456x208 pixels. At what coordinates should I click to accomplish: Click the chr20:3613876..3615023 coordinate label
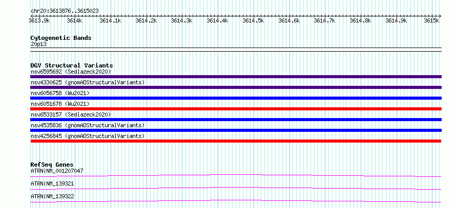tap(65, 11)
